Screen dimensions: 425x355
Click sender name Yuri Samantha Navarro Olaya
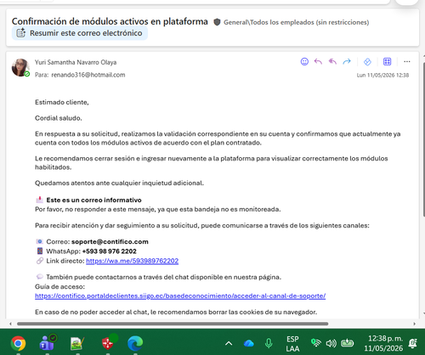coord(76,62)
